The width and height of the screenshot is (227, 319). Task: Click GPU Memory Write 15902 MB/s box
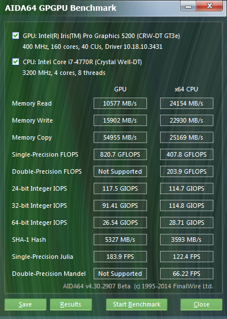point(120,120)
